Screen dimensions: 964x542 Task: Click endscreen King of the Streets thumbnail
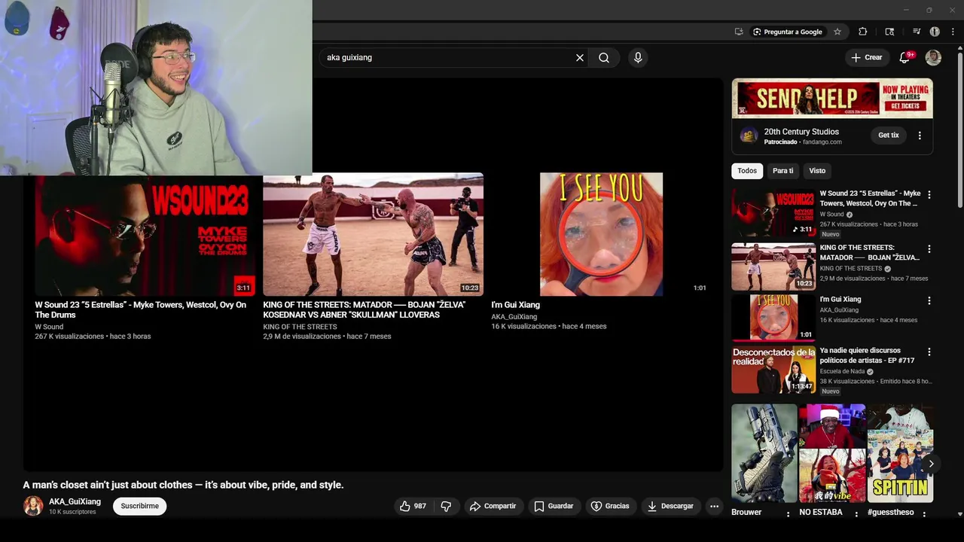pyautogui.click(x=373, y=235)
